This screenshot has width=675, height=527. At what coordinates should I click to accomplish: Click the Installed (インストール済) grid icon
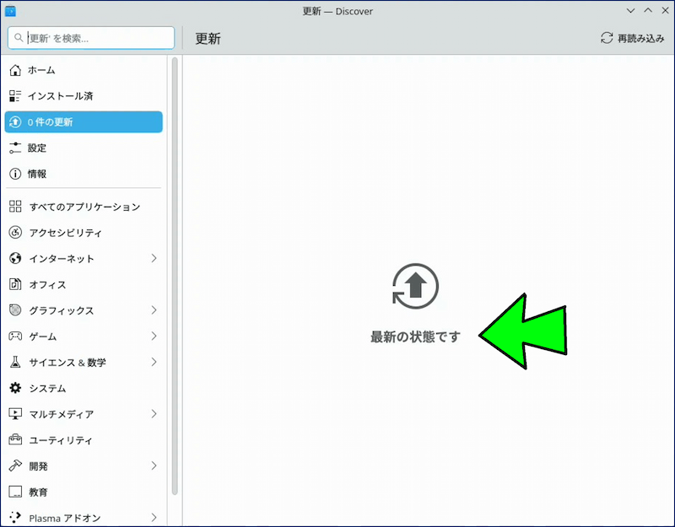tap(15, 96)
